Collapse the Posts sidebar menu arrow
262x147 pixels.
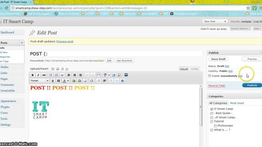pos(22,43)
